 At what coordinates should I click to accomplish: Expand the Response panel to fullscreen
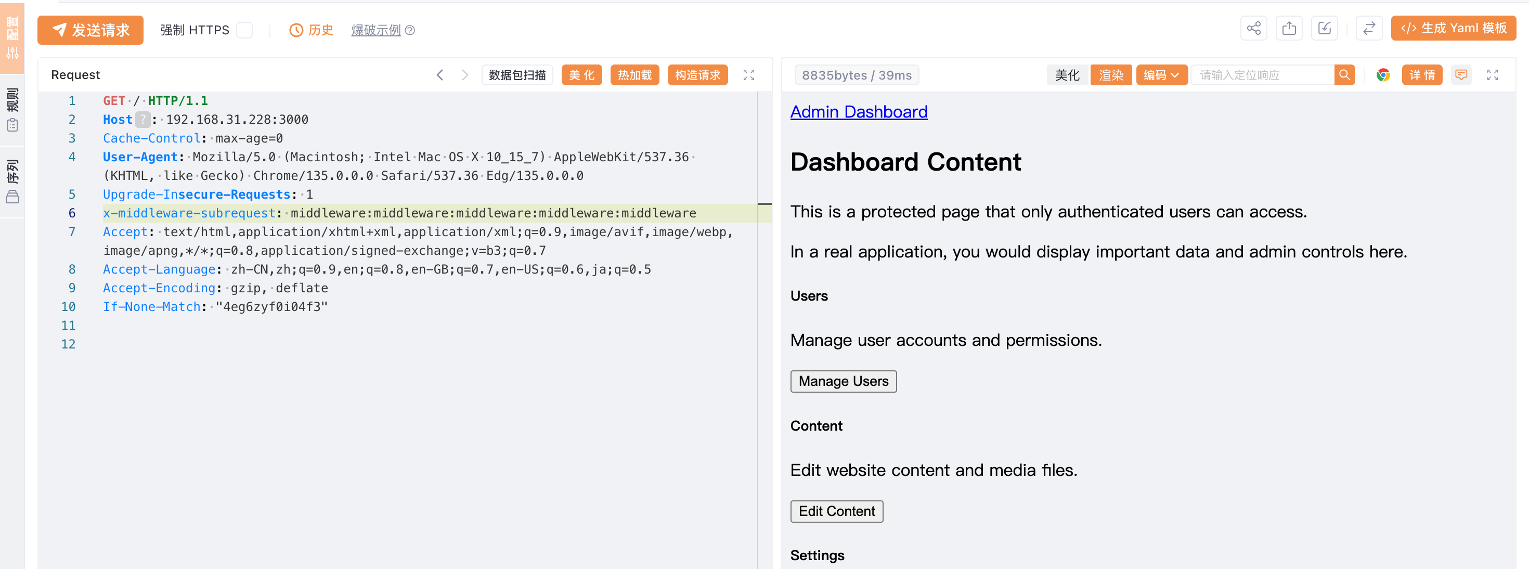point(1492,75)
